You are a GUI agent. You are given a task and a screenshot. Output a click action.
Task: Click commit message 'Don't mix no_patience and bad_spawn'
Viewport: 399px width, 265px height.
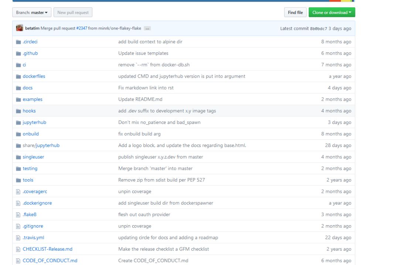pos(159,122)
